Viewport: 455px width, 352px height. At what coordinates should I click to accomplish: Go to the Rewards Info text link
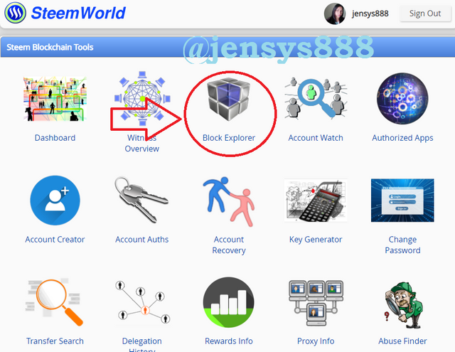229,341
